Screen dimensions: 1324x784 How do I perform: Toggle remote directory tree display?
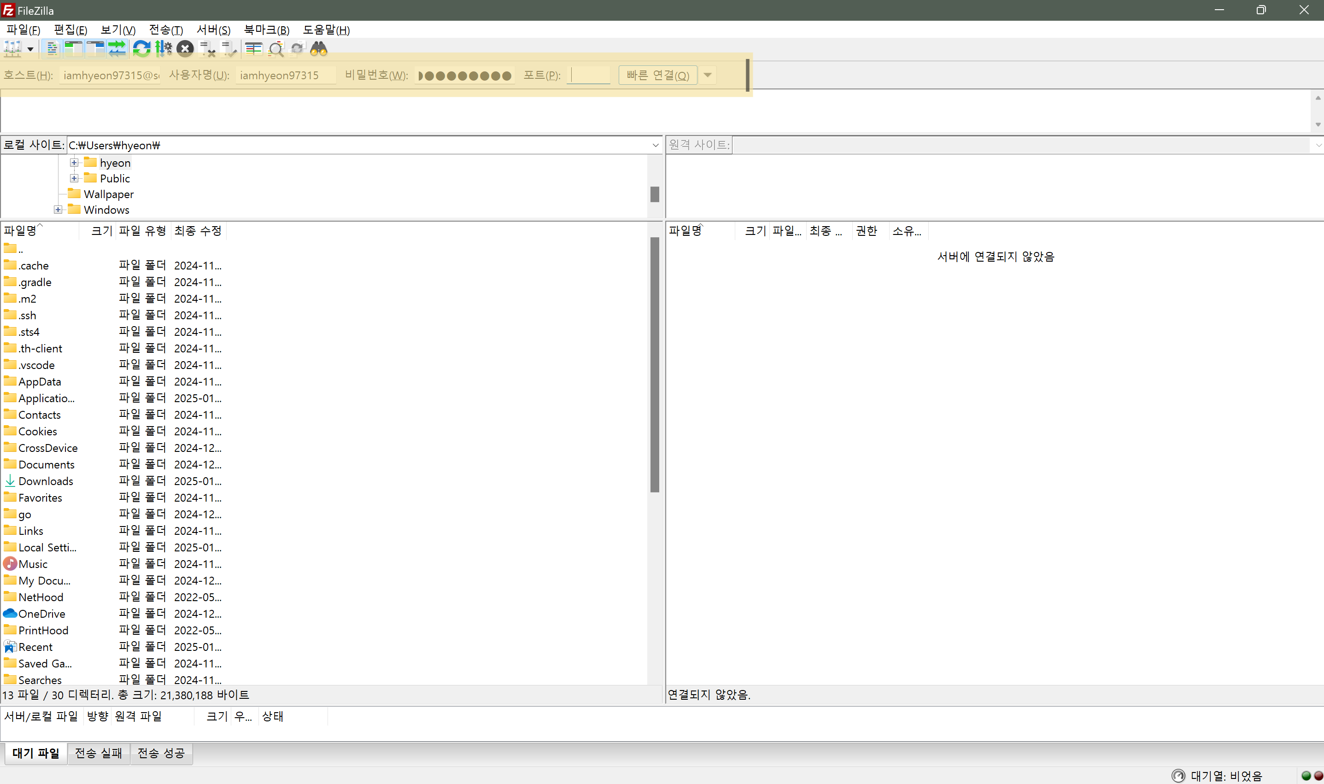95,49
